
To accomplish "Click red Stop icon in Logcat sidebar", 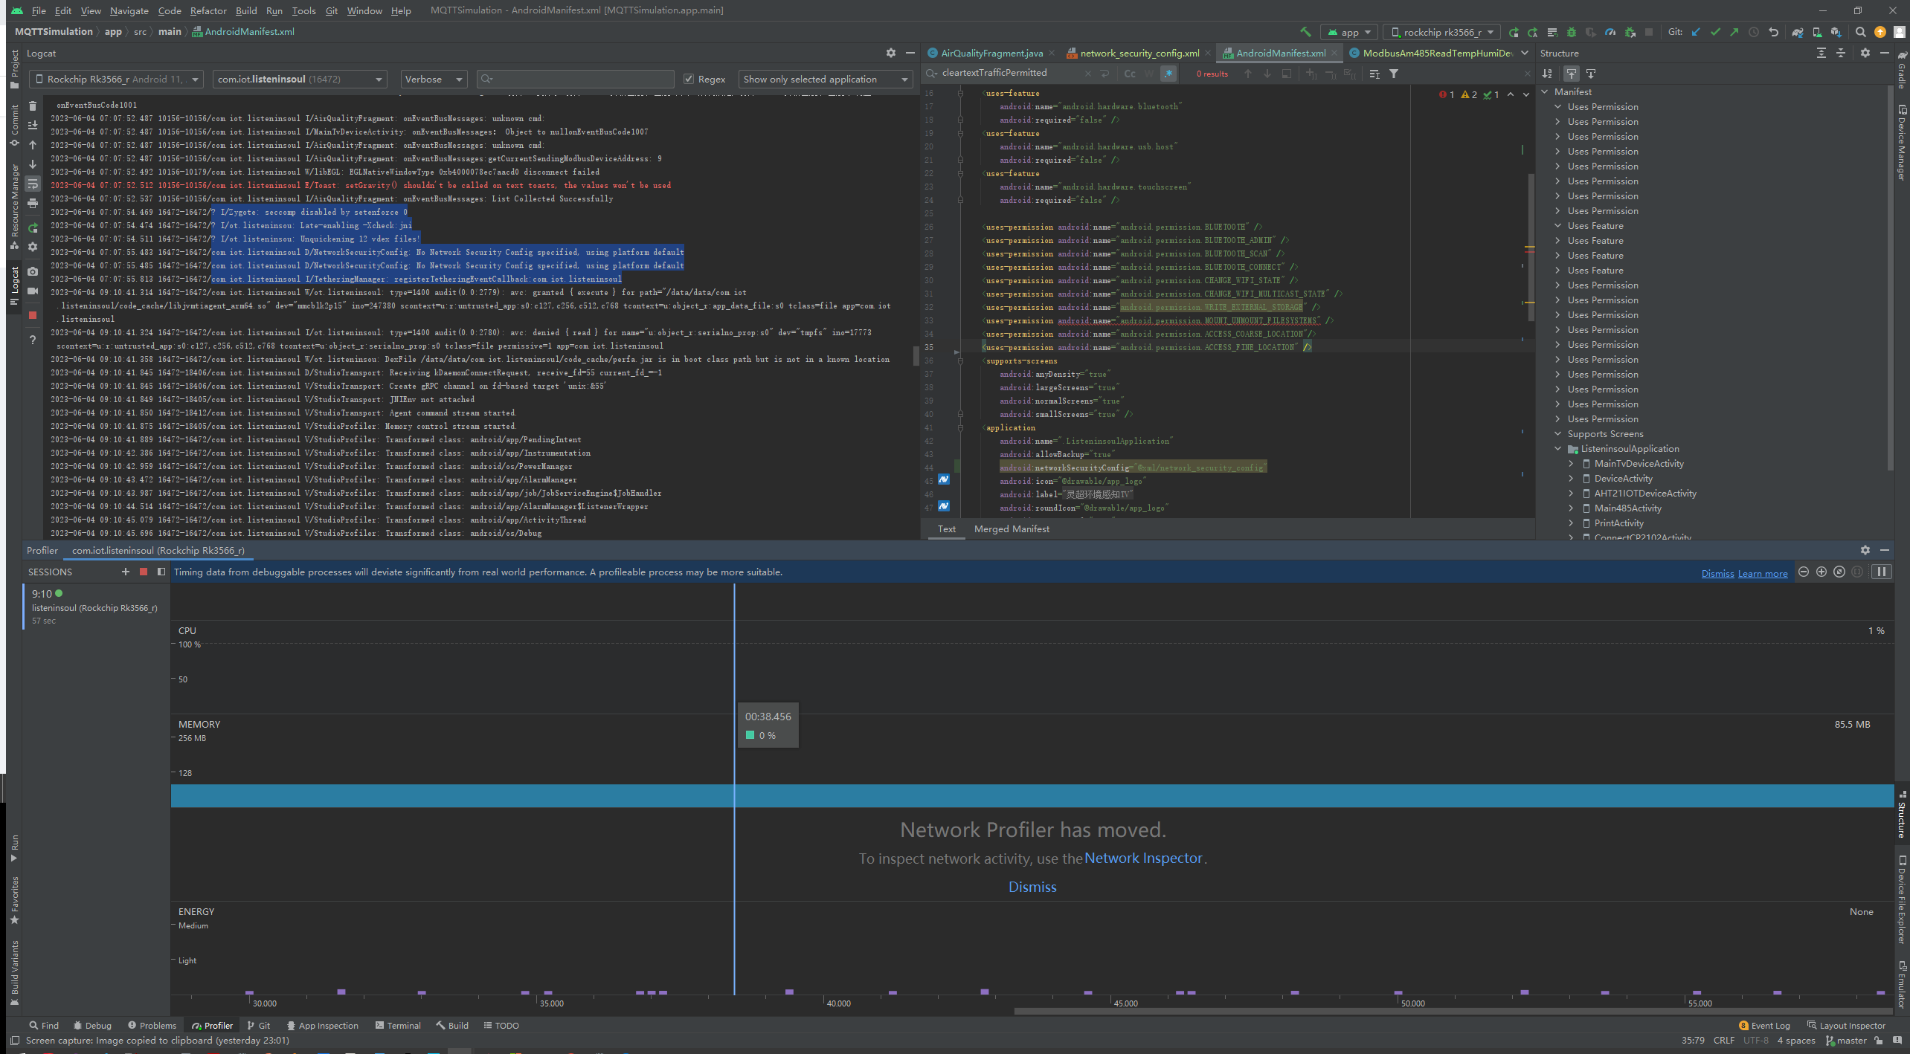I will 33,315.
